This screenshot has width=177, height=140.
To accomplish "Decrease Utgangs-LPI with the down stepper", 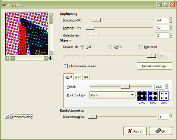I will coord(171,29).
